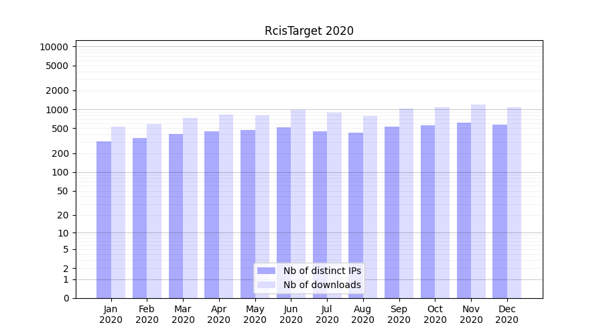The height and width of the screenshot is (335, 603).
Task: Click the 100 y-axis tick label
Action: [x=59, y=172]
